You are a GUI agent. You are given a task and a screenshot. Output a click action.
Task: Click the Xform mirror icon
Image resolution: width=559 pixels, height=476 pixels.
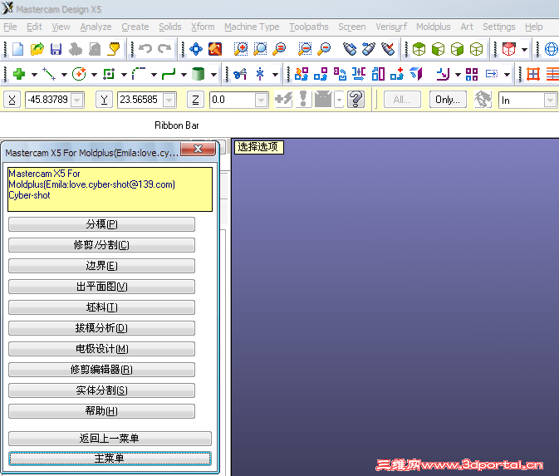click(358, 74)
